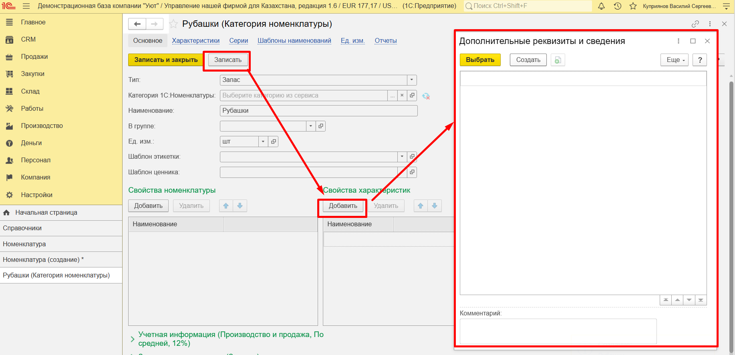Click Записать и закрыть button
This screenshot has width=735, height=355.
166,60
